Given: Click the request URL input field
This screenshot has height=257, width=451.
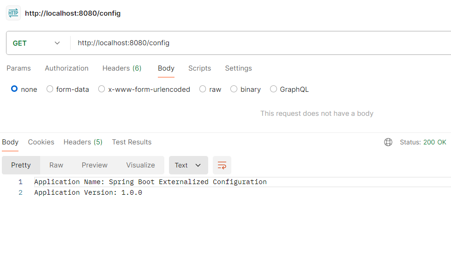Looking at the screenshot, I should (x=259, y=43).
